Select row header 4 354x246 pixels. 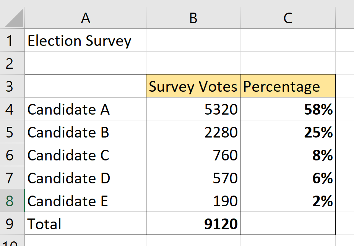(13, 109)
